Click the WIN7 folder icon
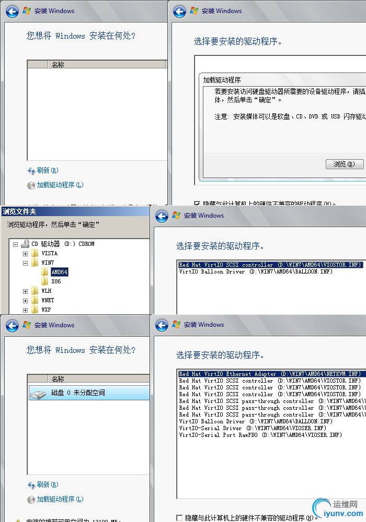Image resolution: width=366 pixels, height=522 pixels. pos(35,263)
